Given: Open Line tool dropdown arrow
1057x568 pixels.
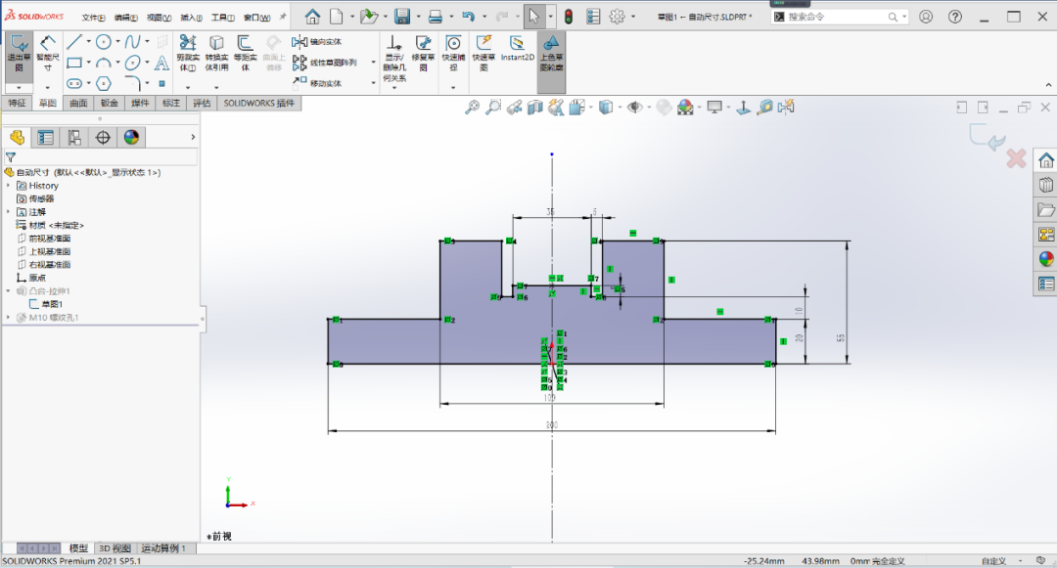Looking at the screenshot, I should coord(88,42).
